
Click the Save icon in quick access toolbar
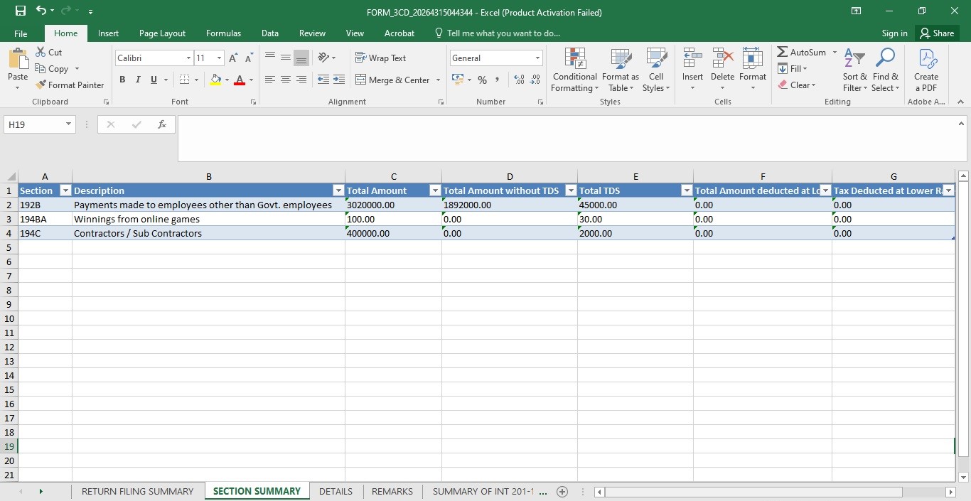click(x=21, y=11)
